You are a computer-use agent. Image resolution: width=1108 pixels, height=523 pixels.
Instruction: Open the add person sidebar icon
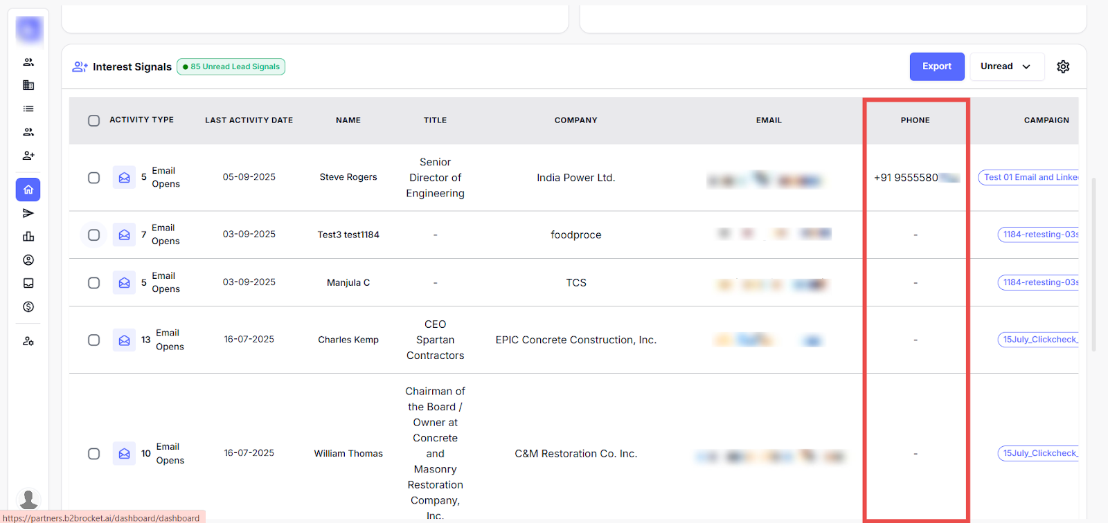28,156
